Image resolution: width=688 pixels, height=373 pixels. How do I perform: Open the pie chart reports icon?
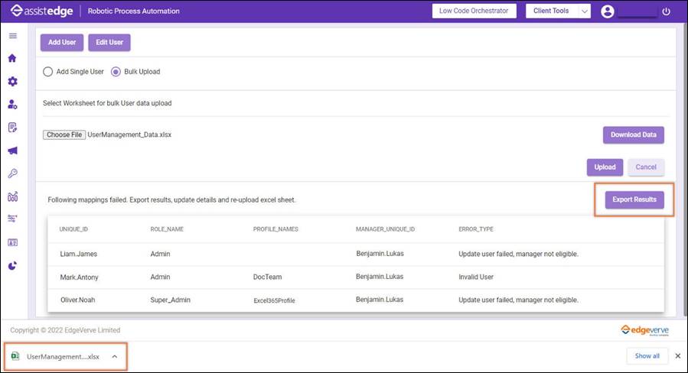coord(13,266)
